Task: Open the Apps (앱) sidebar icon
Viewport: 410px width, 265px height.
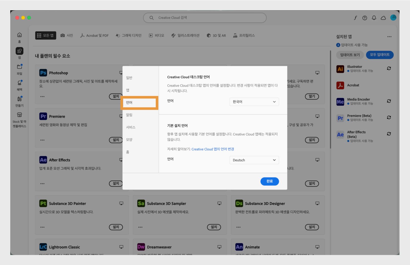Action: [x=19, y=51]
